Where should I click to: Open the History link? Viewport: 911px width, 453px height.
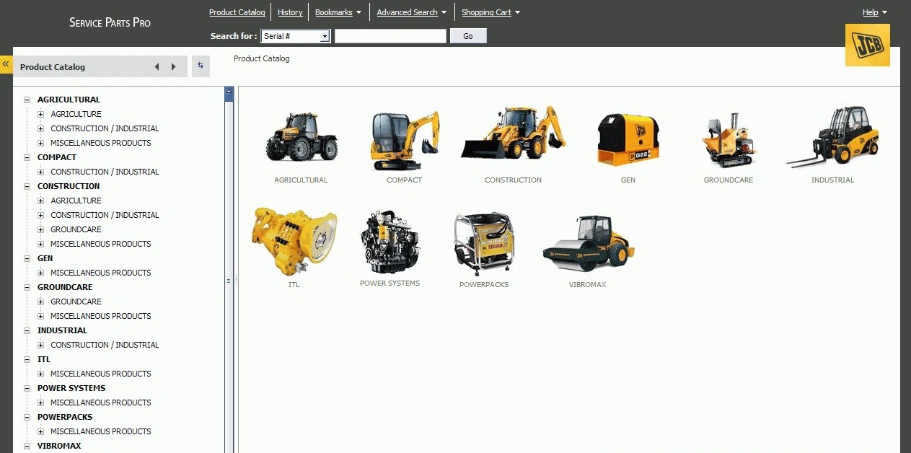click(290, 12)
